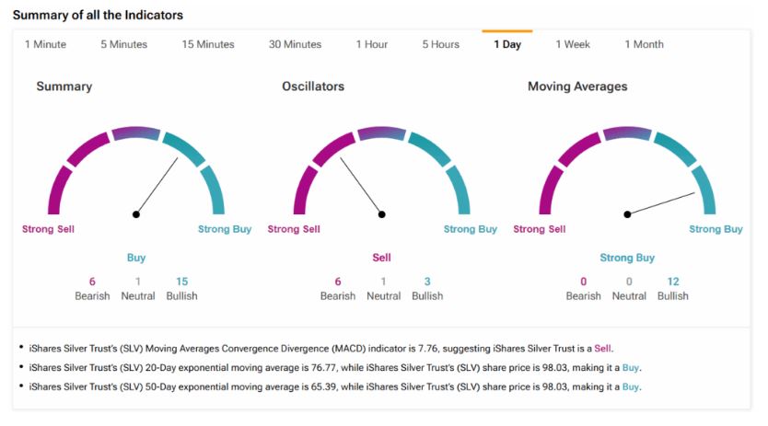Open the 1 Week timeframe tab
This screenshot has width=768, height=426.
pyautogui.click(x=573, y=44)
